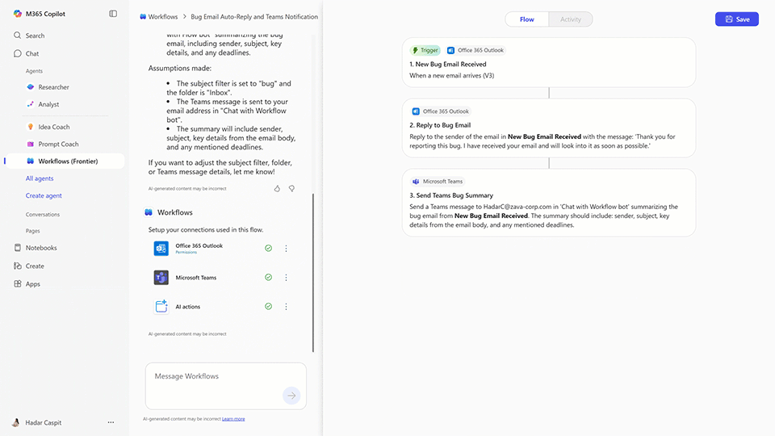Screen dimensions: 775x436
Task: Click the All agents link
Action: 40,178
